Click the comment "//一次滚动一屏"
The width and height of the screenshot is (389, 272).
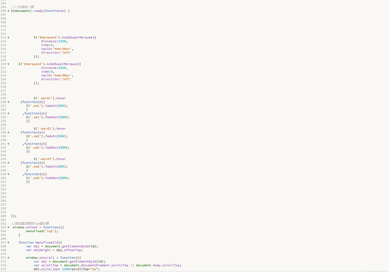coord(22,7)
